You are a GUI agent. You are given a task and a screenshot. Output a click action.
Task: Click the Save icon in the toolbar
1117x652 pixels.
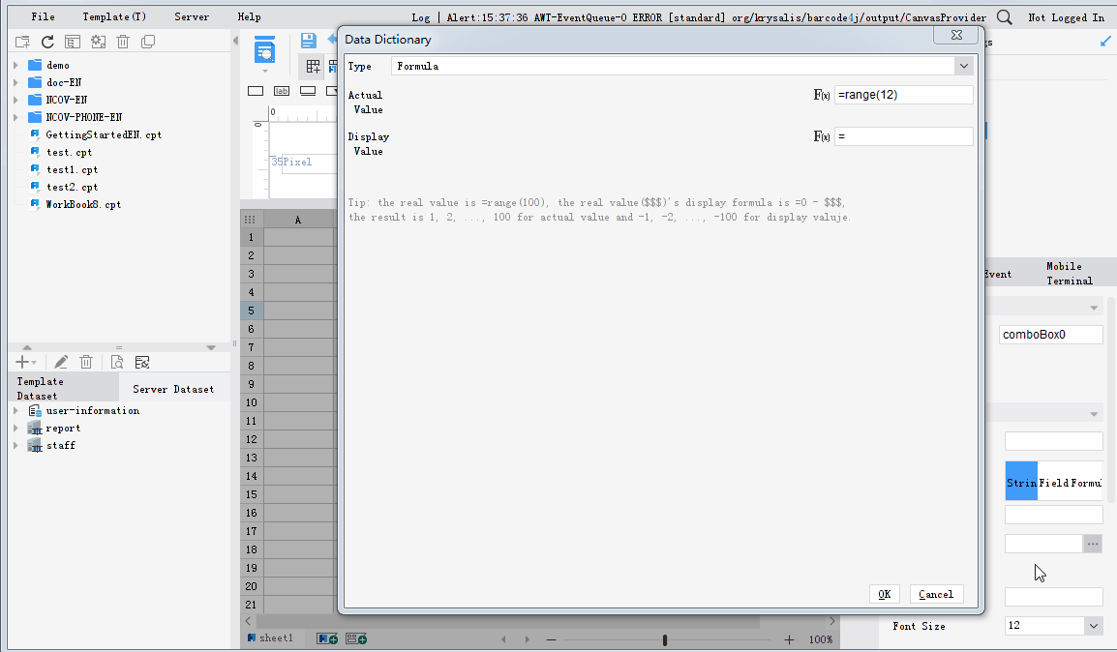pos(309,41)
